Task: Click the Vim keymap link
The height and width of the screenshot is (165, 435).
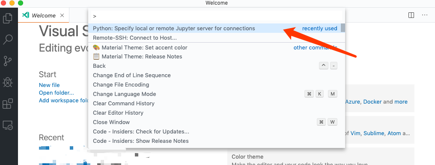Action: pyautogui.click(x=356, y=133)
